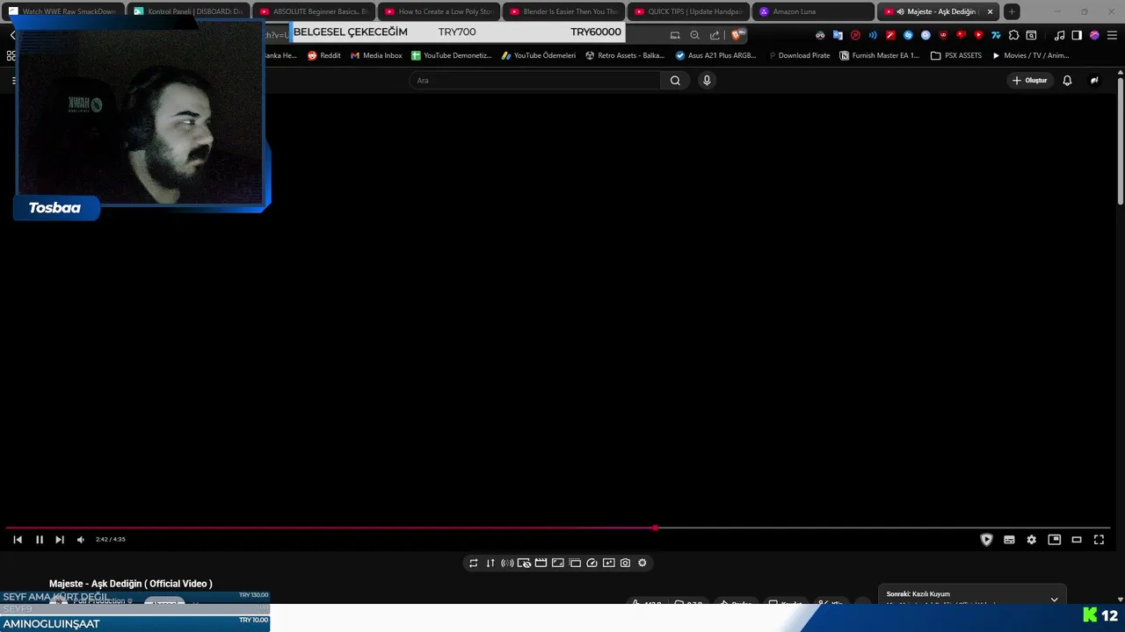
Task: Start voice search with microphone
Action: [x=707, y=80]
